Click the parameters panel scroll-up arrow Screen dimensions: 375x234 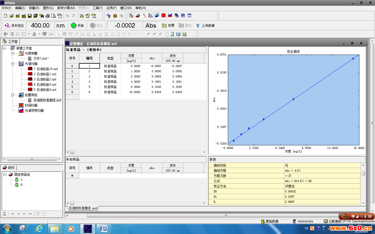click(363, 165)
